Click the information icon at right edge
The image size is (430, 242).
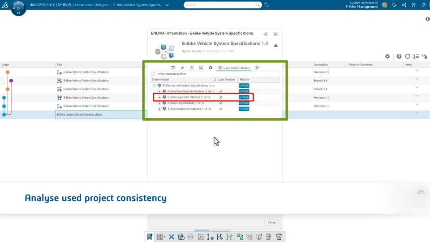[x=427, y=19]
